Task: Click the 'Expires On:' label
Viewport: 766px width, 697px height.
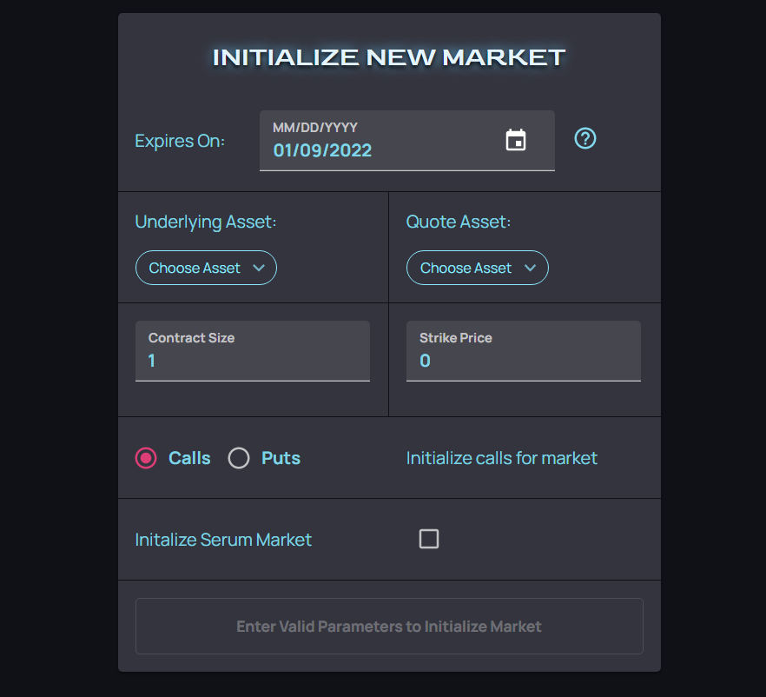Action: [x=180, y=141]
